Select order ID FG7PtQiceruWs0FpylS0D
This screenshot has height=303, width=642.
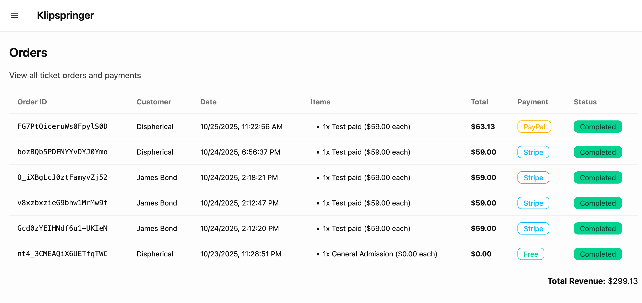[x=62, y=127]
